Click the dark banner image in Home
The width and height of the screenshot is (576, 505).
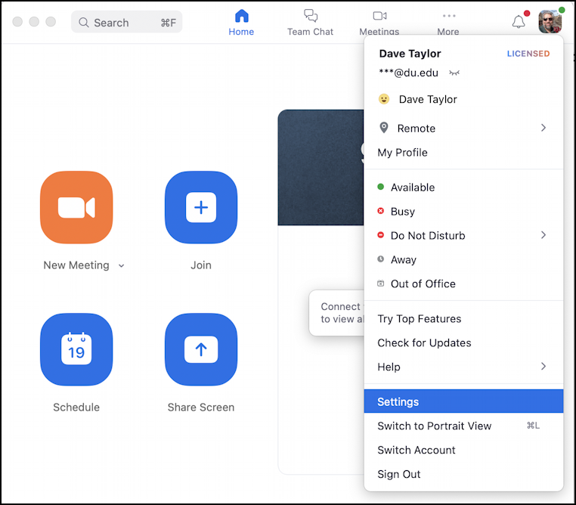click(321, 168)
